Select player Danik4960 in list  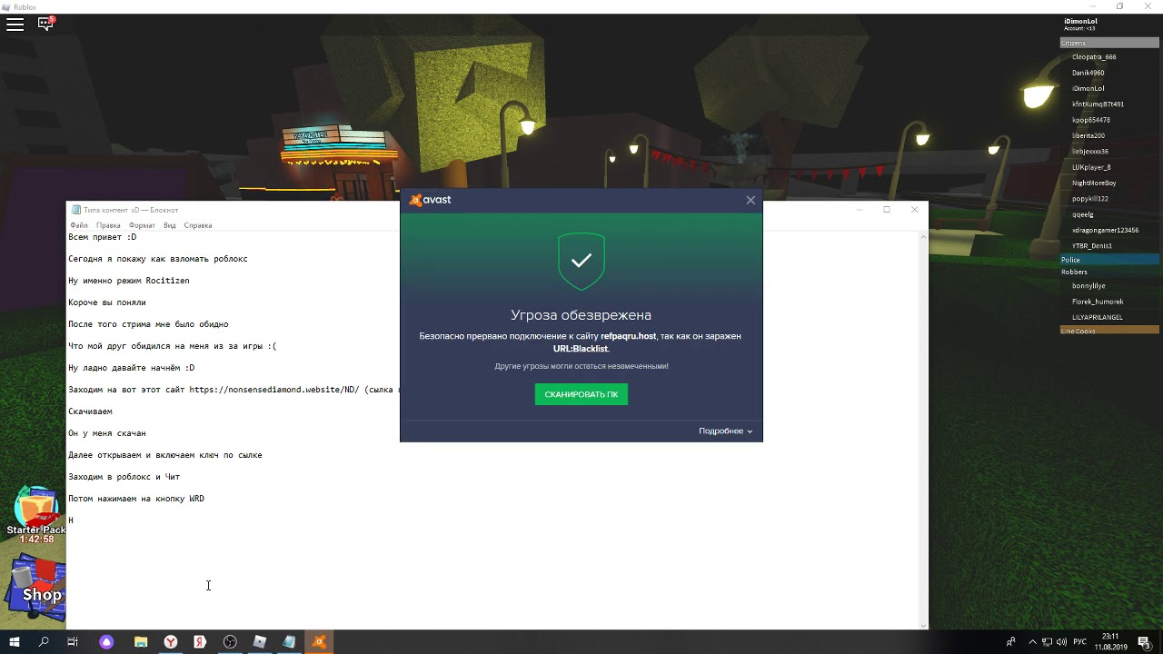1088,73
